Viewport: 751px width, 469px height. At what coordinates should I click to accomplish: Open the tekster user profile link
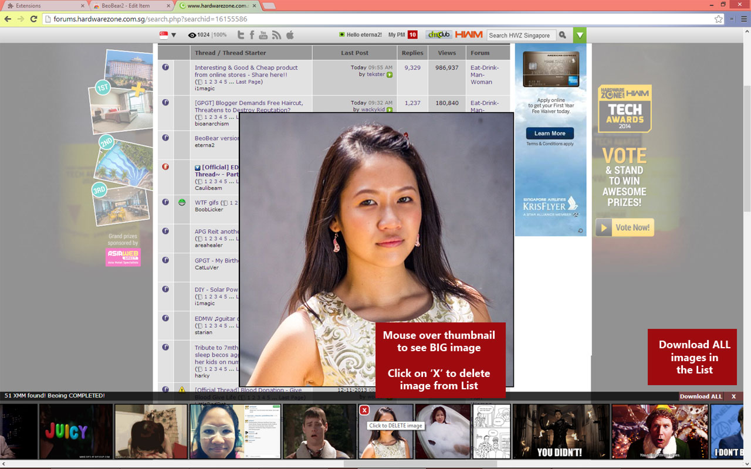[x=376, y=74]
